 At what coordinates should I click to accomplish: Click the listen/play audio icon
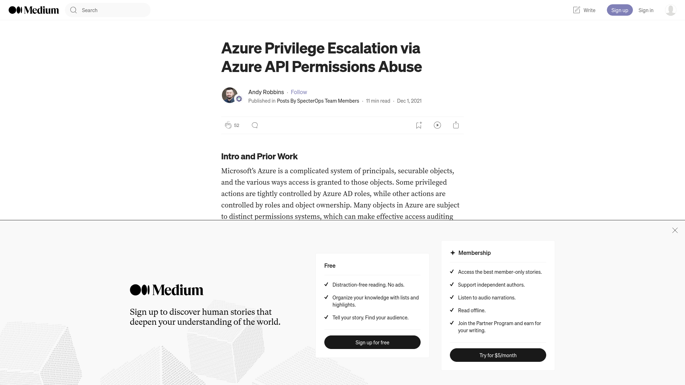pyautogui.click(x=437, y=125)
